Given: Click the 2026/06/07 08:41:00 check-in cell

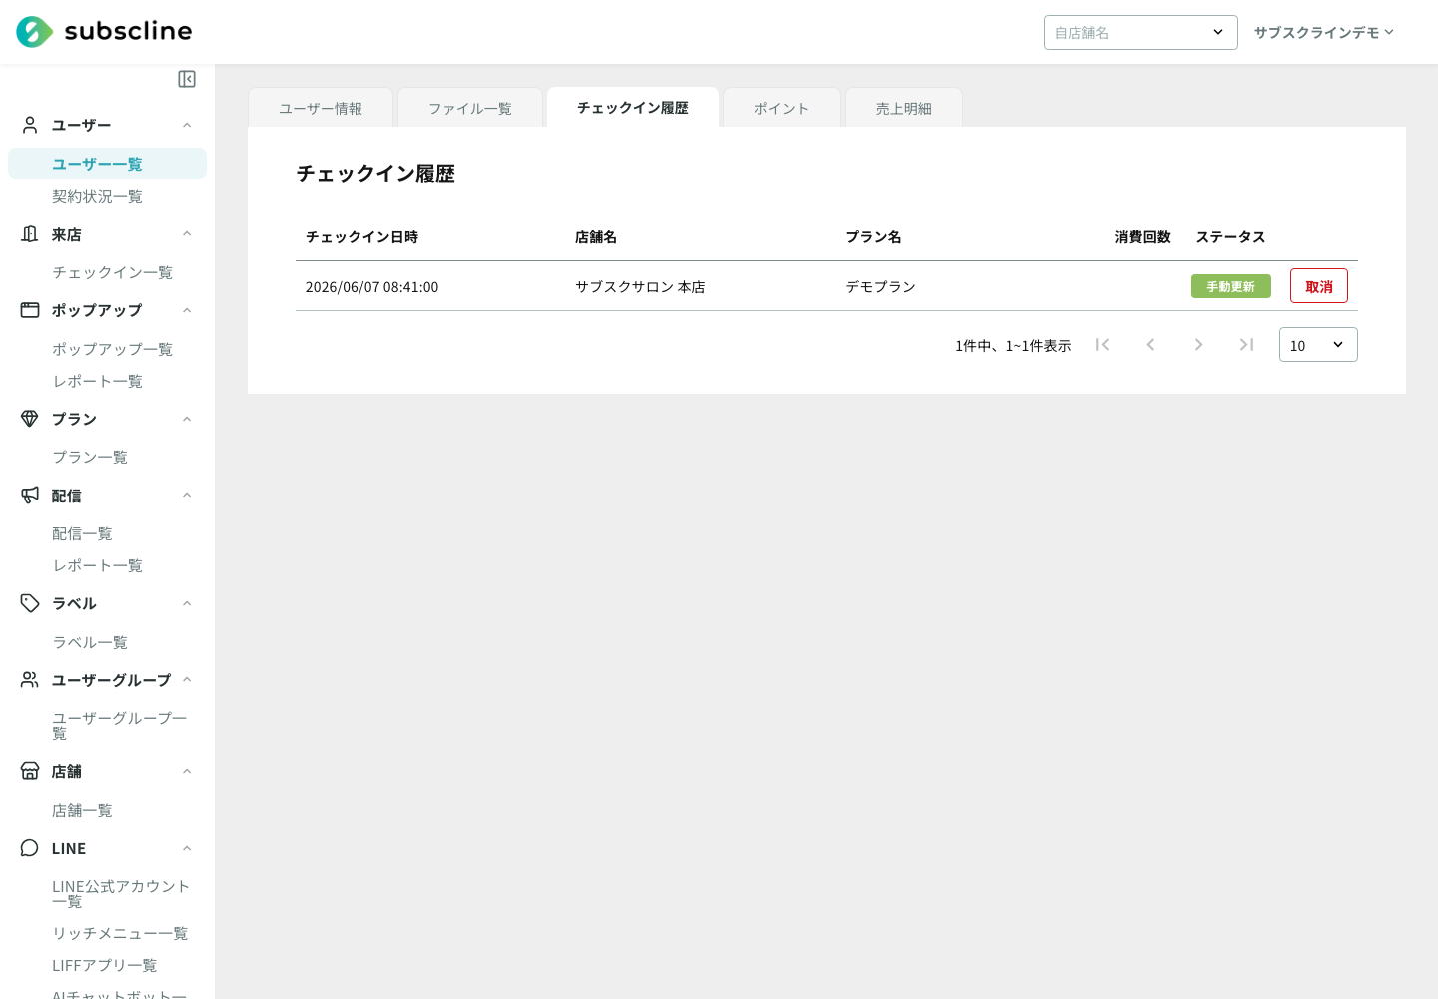Looking at the screenshot, I should coord(371,287).
